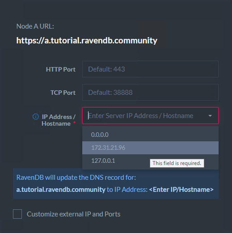Click the TCP Port label

[x=63, y=93]
